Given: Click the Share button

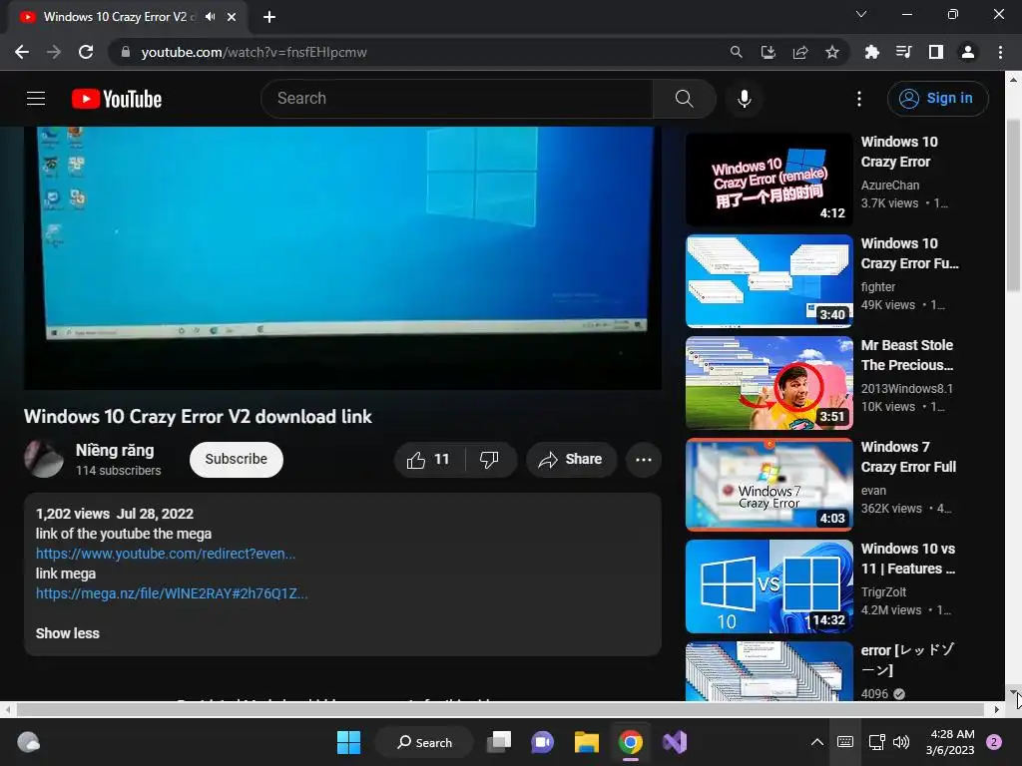Looking at the screenshot, I should [570, 459].
